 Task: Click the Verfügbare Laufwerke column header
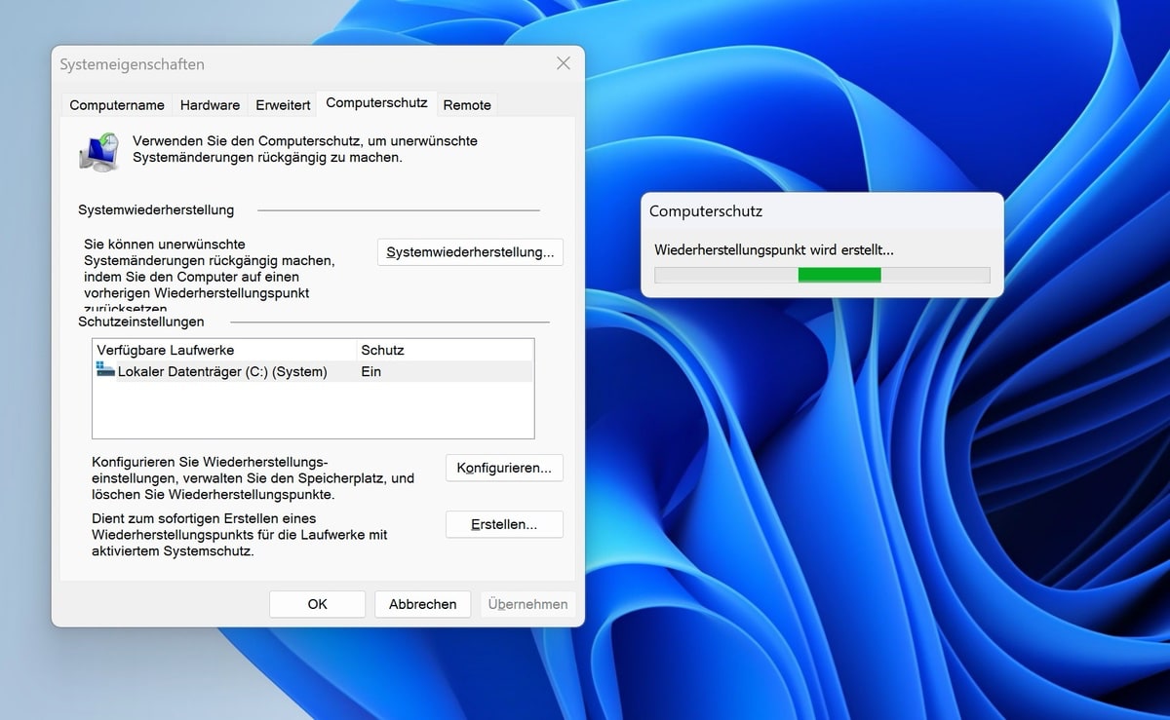[166, 350]
